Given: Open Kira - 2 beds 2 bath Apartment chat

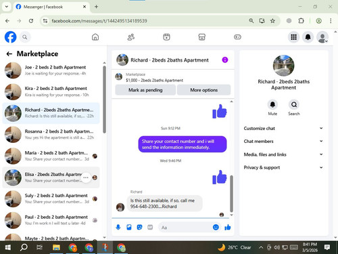Looking at the screenshot, I should click(51, 91).
